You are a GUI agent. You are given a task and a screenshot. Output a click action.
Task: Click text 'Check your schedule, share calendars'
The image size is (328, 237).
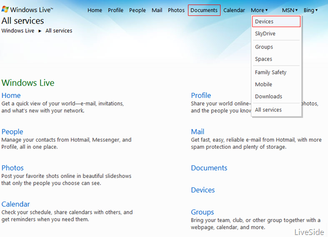click(x=47, y=212)
